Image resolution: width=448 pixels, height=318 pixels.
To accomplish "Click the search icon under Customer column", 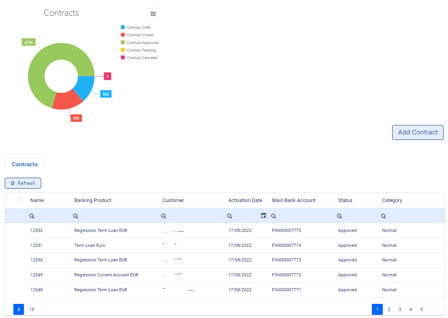I will 164,216.
